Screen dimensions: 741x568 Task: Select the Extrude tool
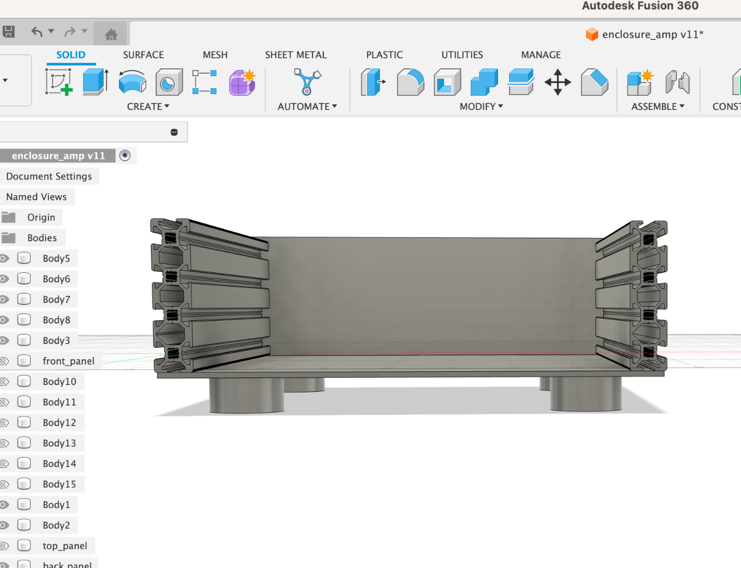(x=95, y=82)
